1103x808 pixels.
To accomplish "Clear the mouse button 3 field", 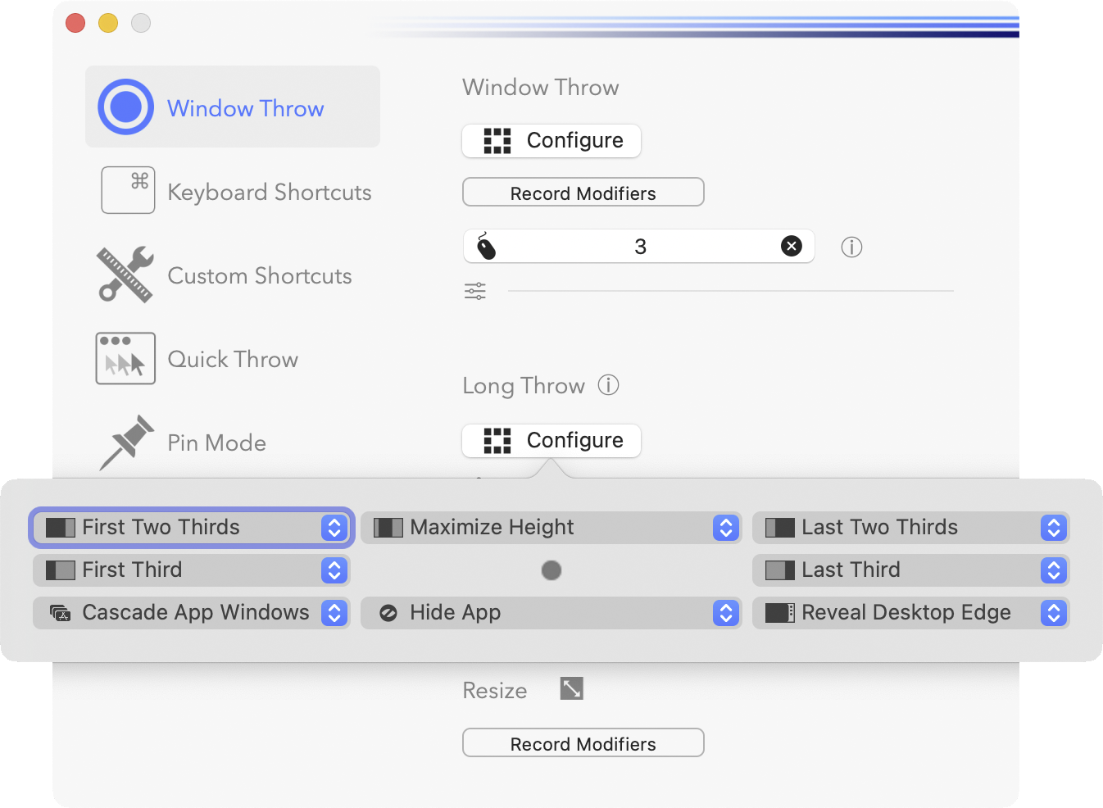I will tap(791, 246).
